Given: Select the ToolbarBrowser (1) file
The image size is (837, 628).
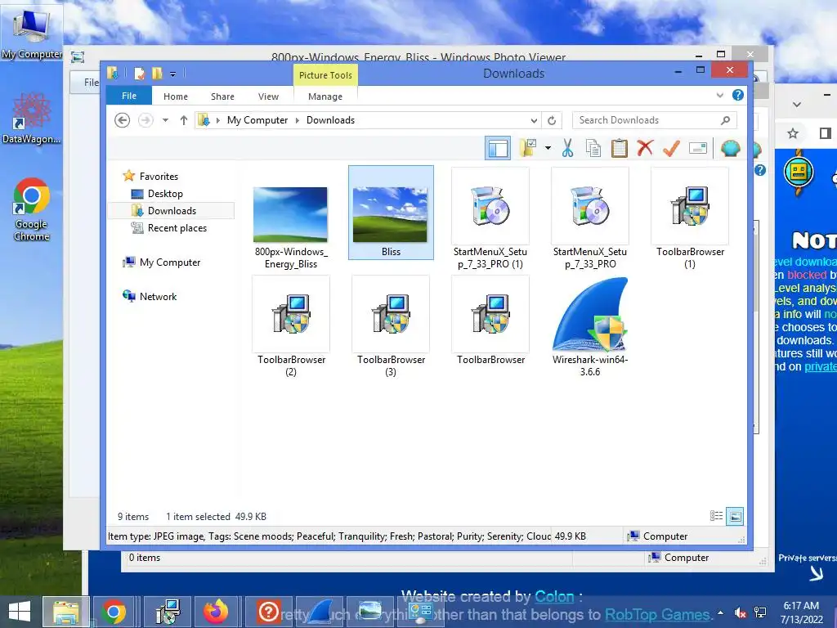Looking at the screenshot, I should coord(690,218).
